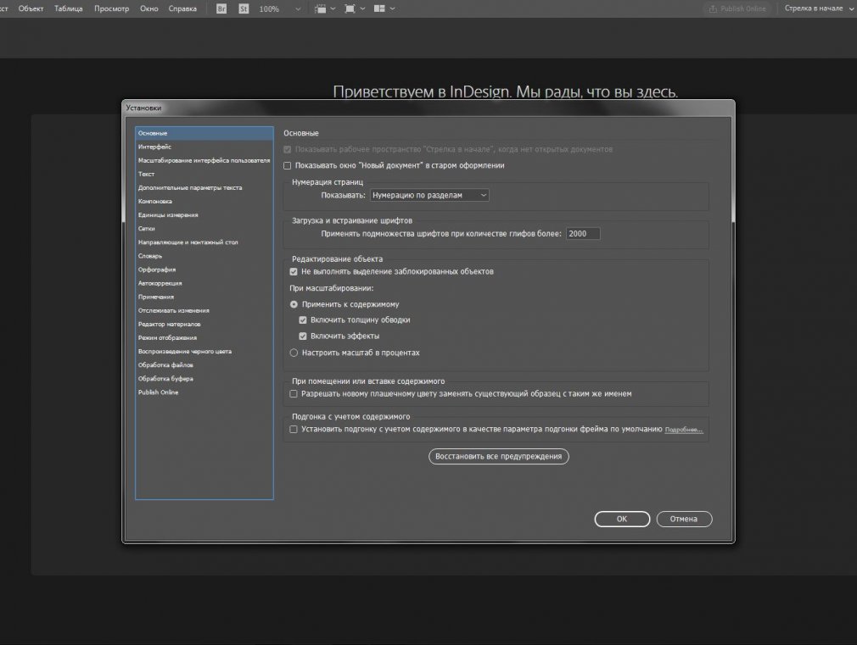
Task: Toggle Включить эффекты checkbox
Action: [303, 336]
